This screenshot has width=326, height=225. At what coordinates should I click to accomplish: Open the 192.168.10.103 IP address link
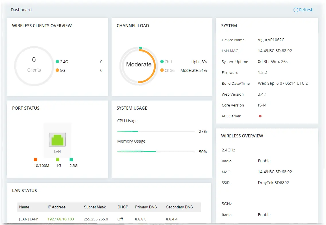tap(61, 219)
